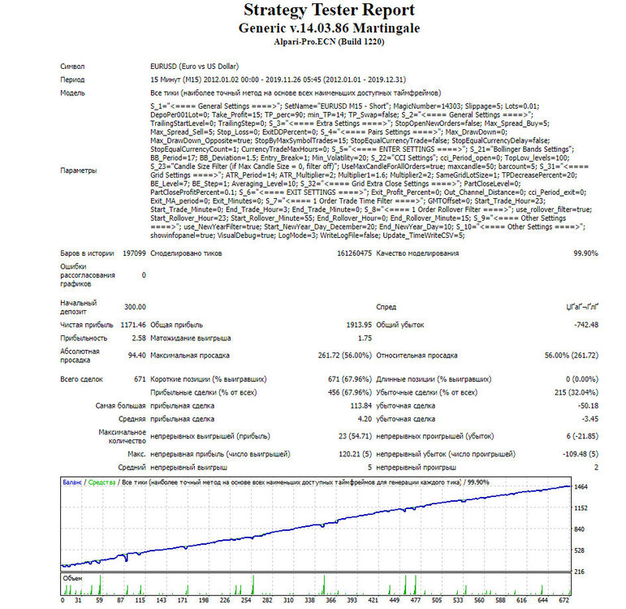This screenshot has height=609, width=626.
Task: Select gross profit value 1913.95
Action: [359, 325]
